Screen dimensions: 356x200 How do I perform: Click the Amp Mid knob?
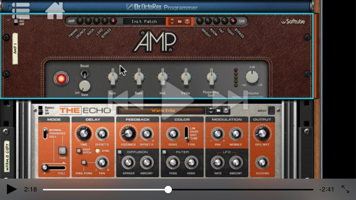[x=162, y=77]
